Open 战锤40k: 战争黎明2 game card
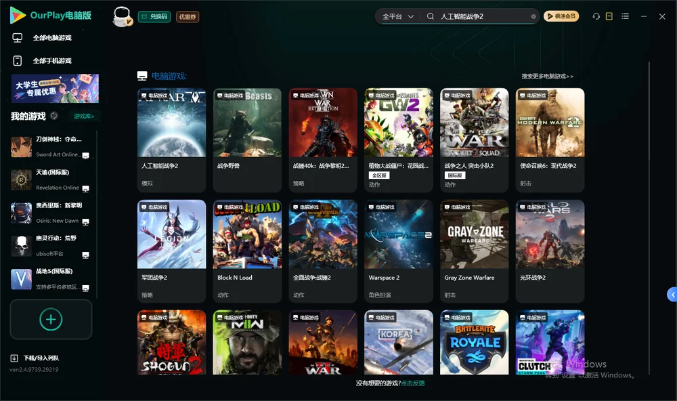677x401 pixels. click(323, 140)
